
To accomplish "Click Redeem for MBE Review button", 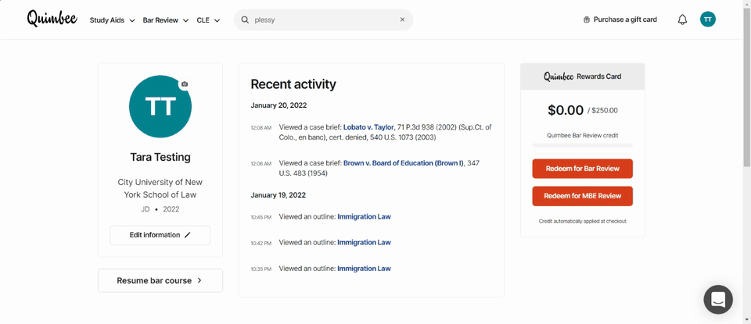I will point(582,196).
